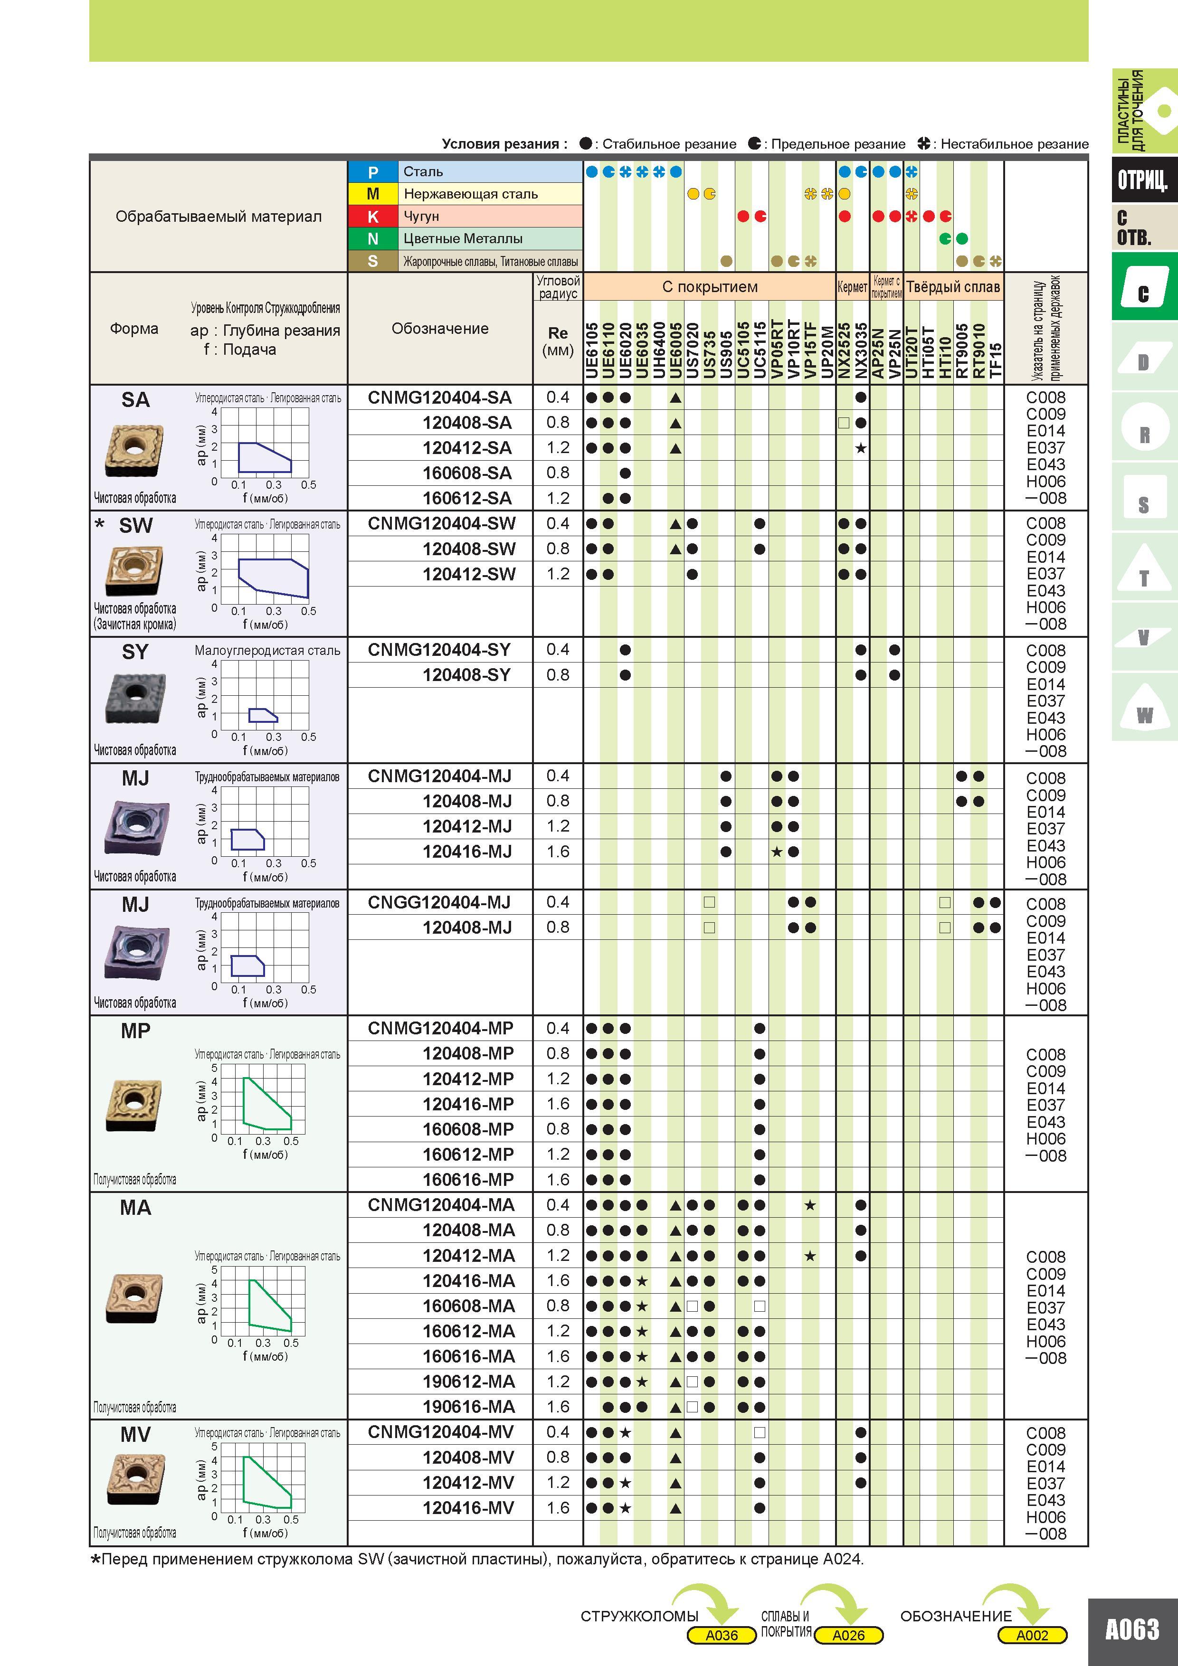Click the 190616-MA designation

pos(469,1407)
